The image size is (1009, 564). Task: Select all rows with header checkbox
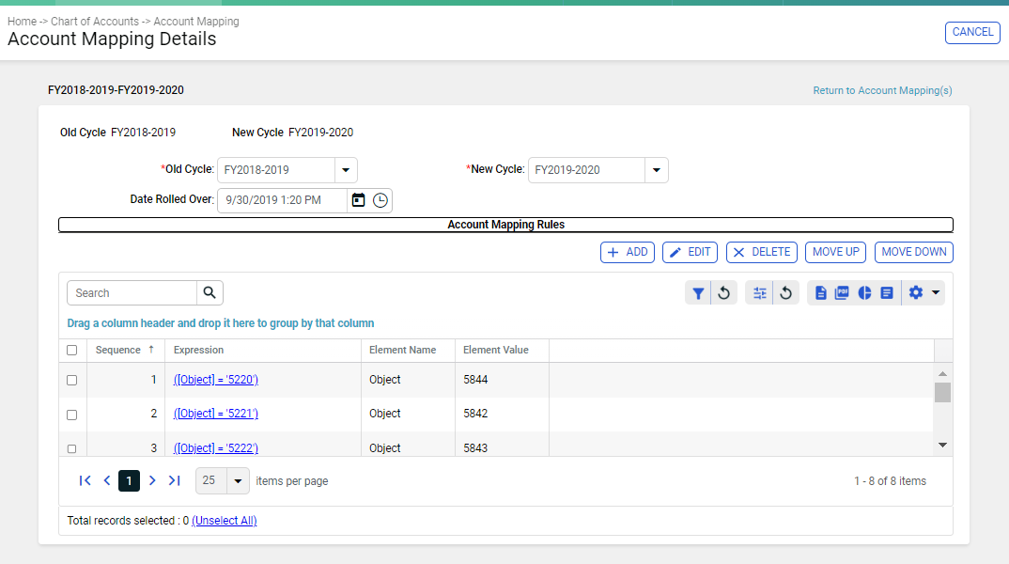72,351
